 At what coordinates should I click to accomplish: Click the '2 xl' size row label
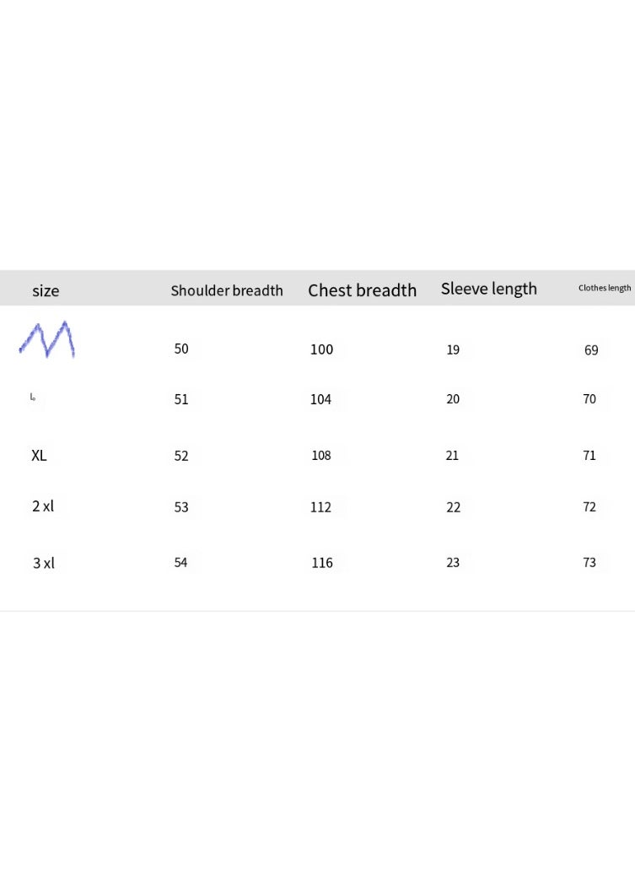[43, 506]
